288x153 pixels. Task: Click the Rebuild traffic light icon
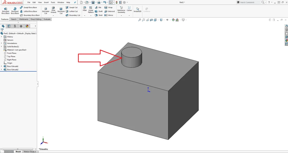[x=116, y=2]
